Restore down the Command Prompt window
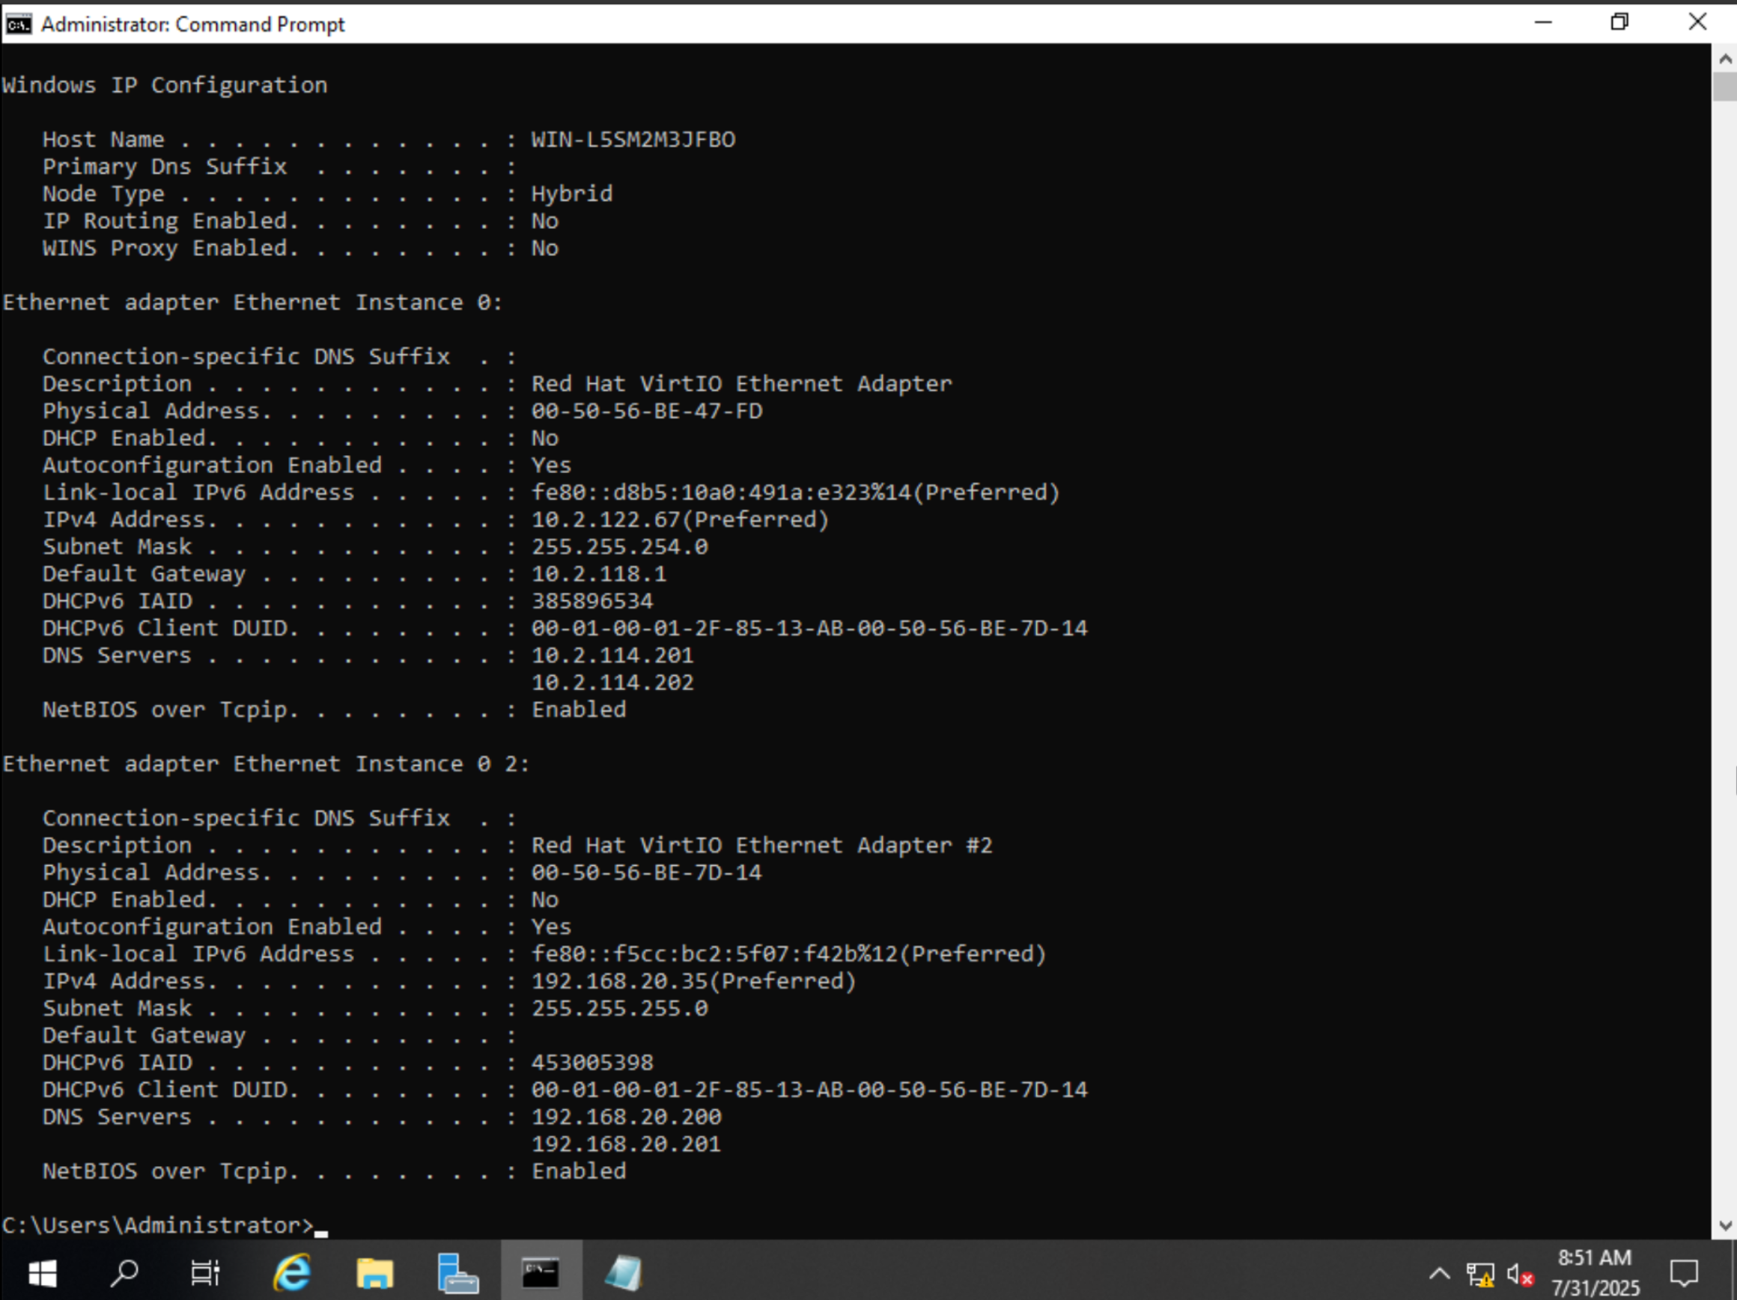 (1619, 22)
